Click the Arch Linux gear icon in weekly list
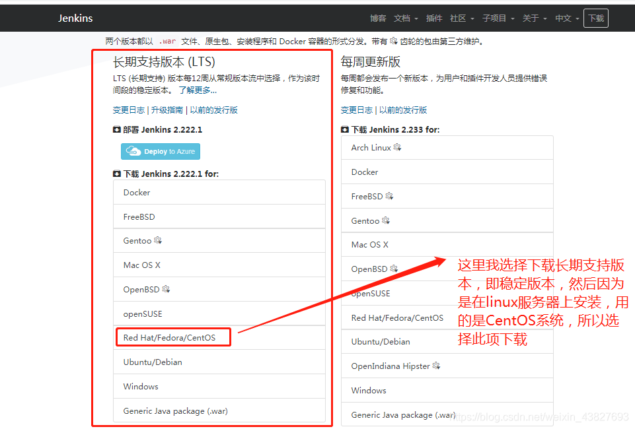Screen dimensions: 635x429 point(396,147)
